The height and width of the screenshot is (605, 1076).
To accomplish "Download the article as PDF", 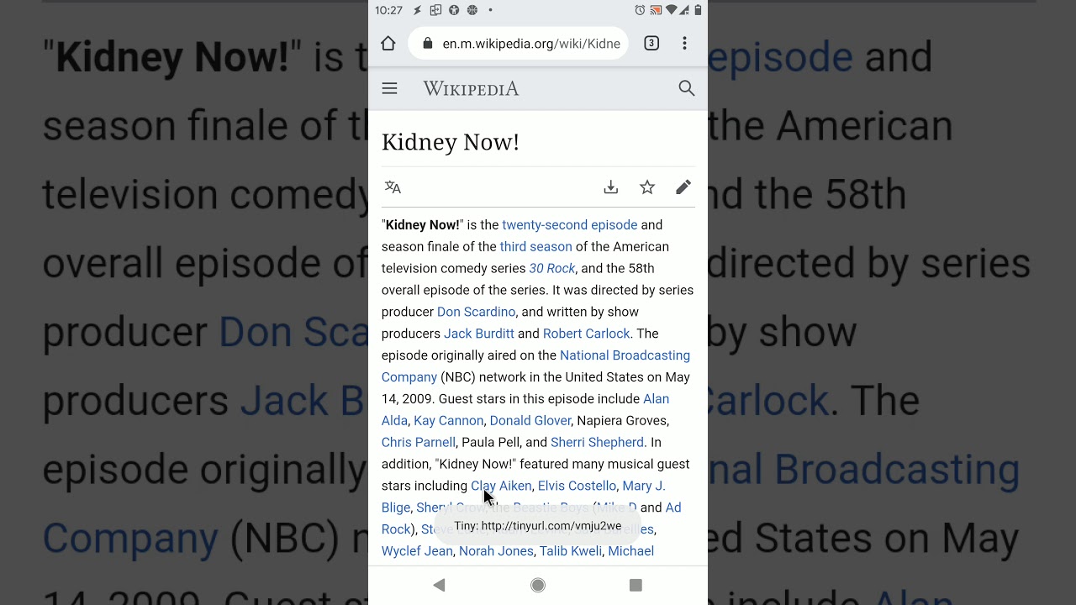I will click(611, 187).
